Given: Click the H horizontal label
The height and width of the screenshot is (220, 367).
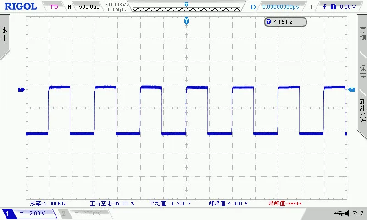Looking at the screenshot, I should coord(69,7).
